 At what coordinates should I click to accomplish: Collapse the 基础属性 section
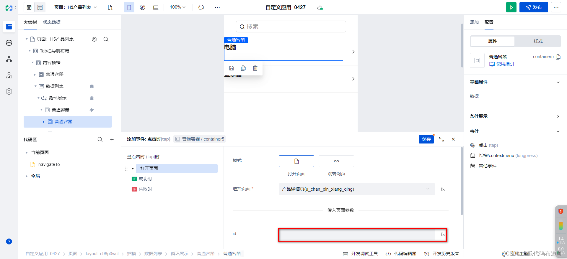[x=558, y=82]
